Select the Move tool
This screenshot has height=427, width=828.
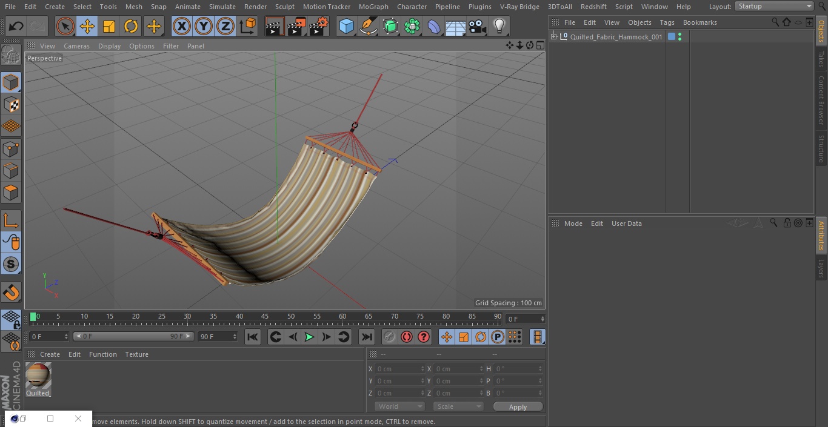(x=87, y=26)
